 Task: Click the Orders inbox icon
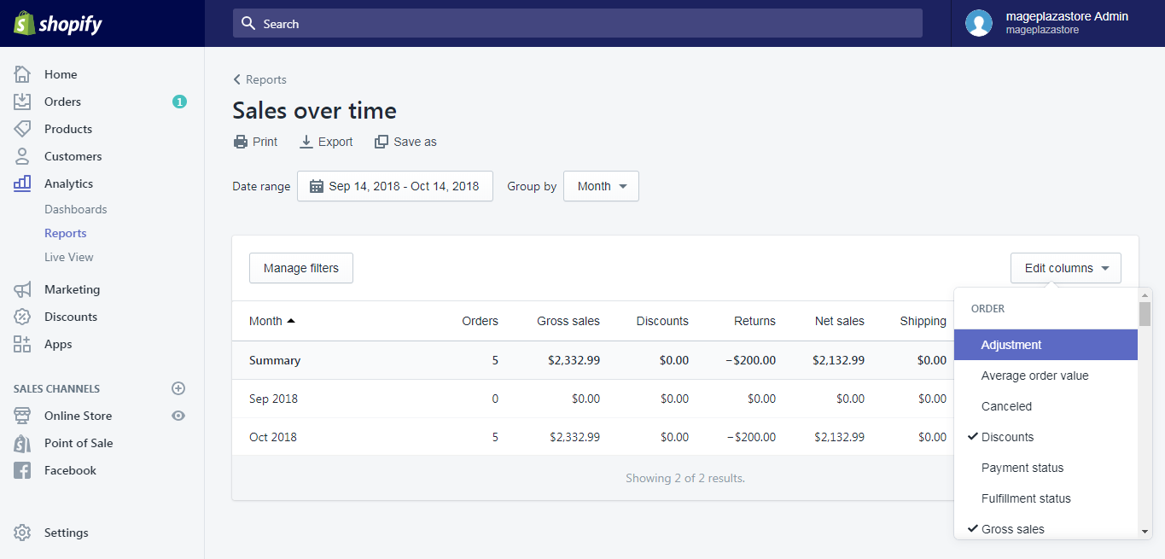pos(22,102)
